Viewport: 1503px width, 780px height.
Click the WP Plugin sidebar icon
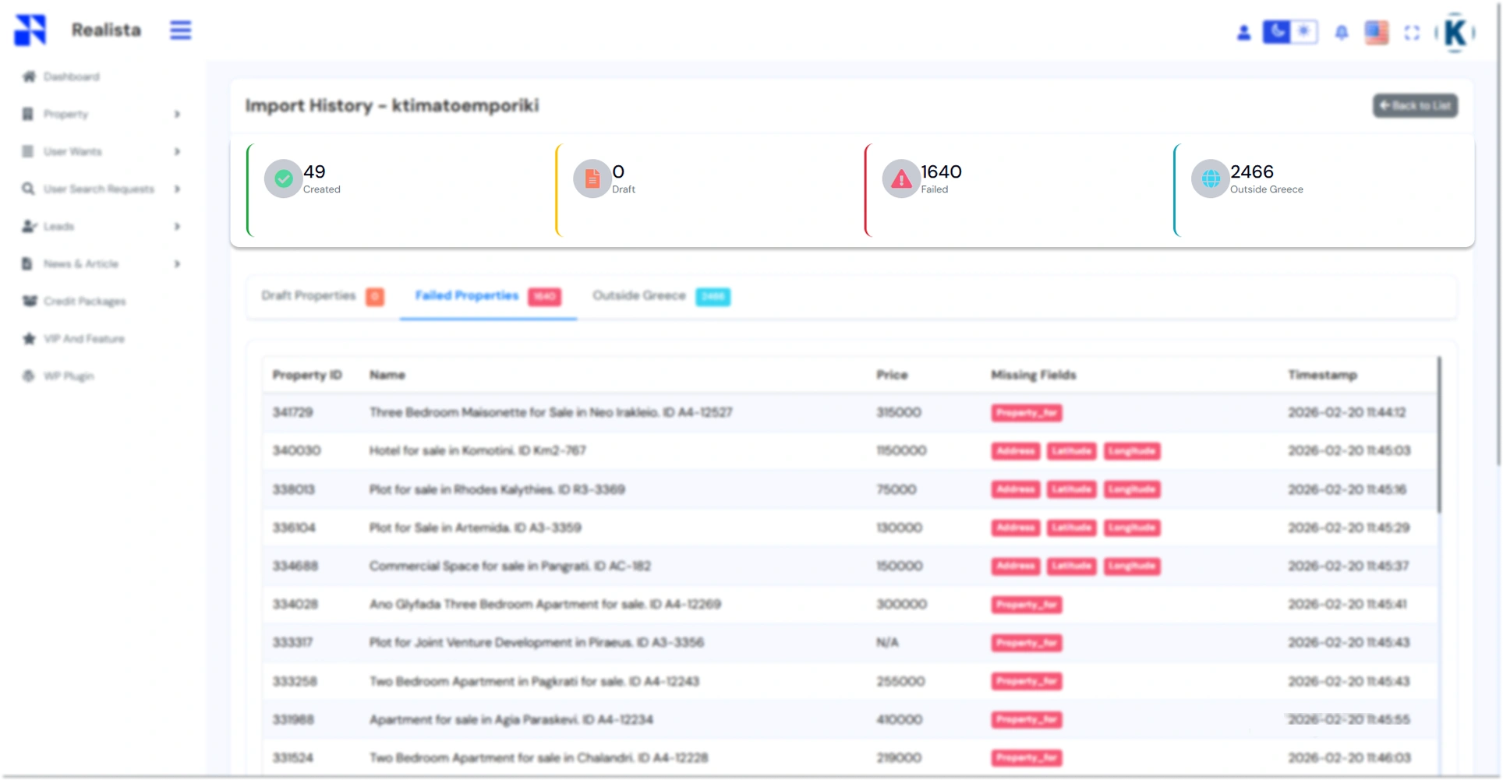click(x=29, y=376)
